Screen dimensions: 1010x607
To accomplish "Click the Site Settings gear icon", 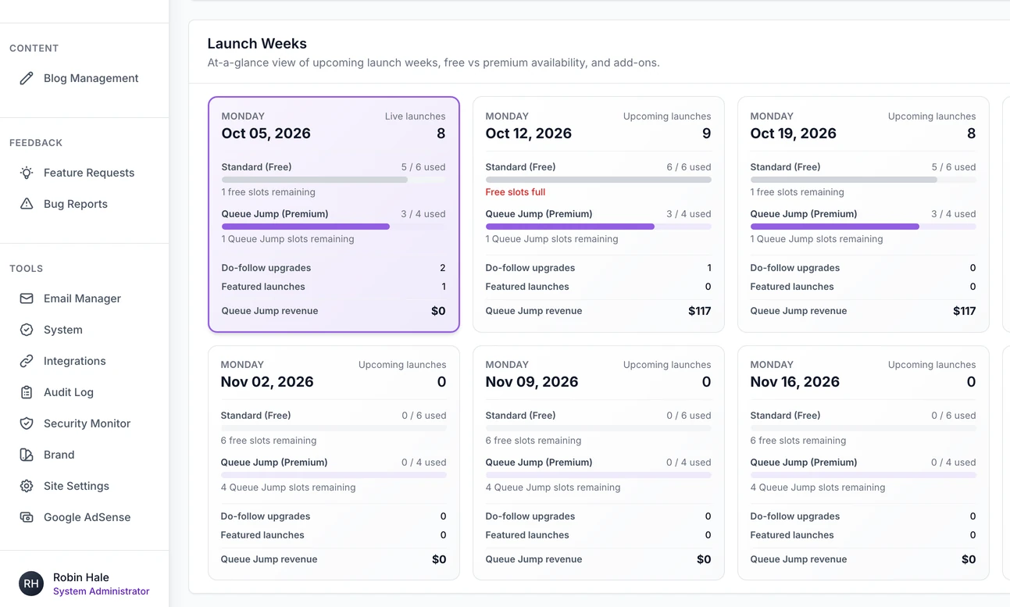I will [x=27, y=486].
